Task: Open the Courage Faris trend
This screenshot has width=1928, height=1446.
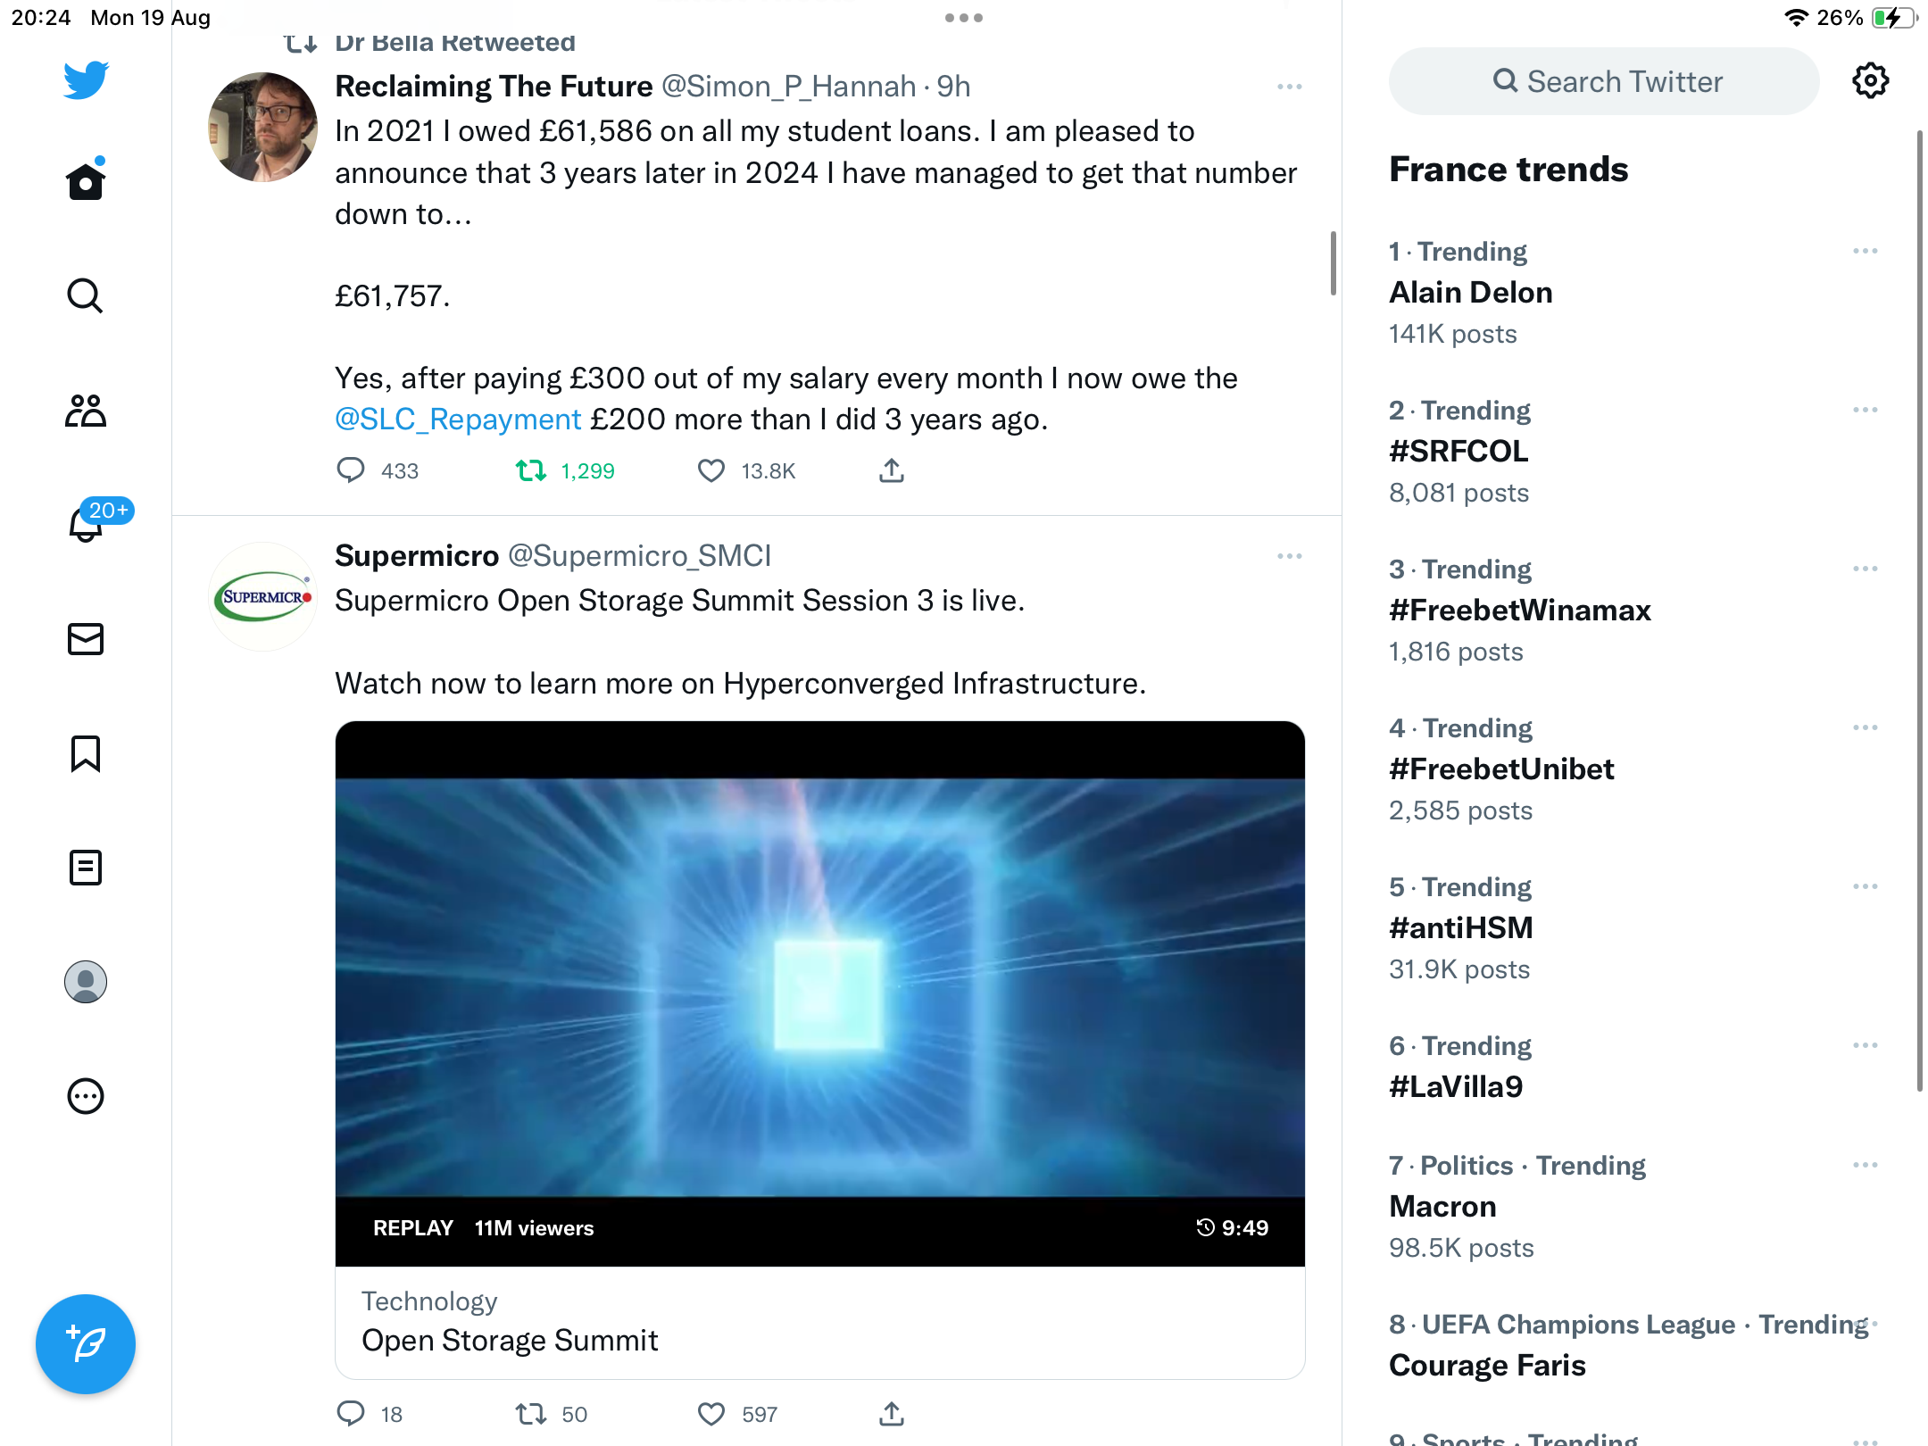Action: [x=1487, y=1366]
